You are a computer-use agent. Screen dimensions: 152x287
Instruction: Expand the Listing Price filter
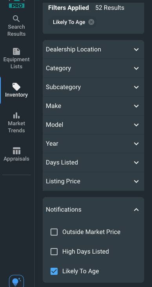93,181
